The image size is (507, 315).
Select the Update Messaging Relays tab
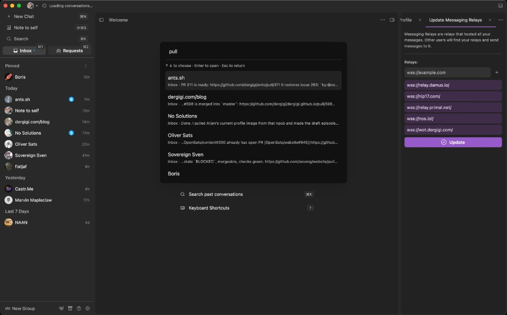coord(455,20)
